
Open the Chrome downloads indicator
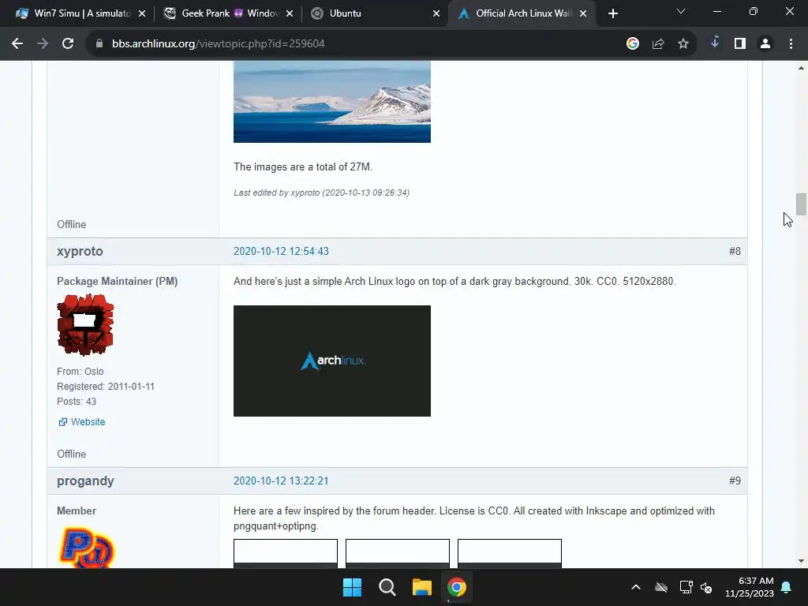(x=715, y=43)
